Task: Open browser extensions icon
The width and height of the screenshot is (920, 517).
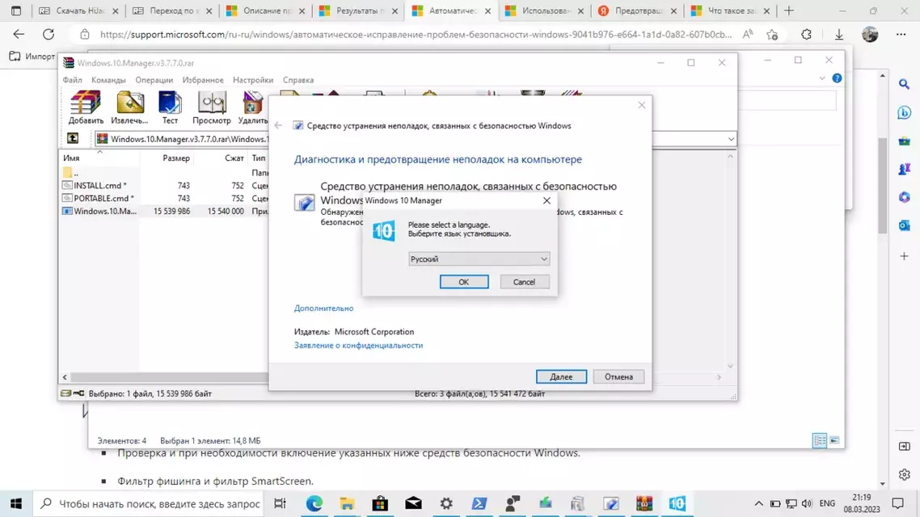Action: 806,35
